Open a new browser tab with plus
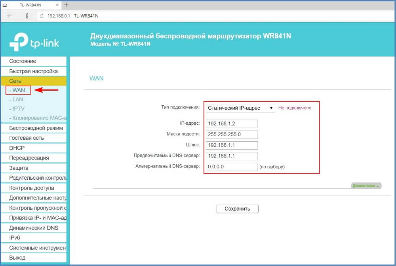396x266 pixels. point(66,5)
